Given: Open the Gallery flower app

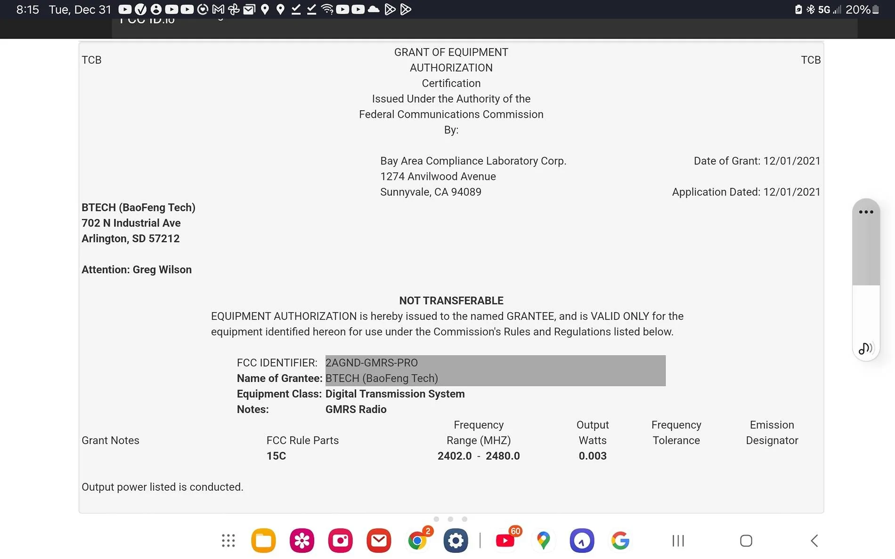Looking at the screenshot, I should click(302, 541).
